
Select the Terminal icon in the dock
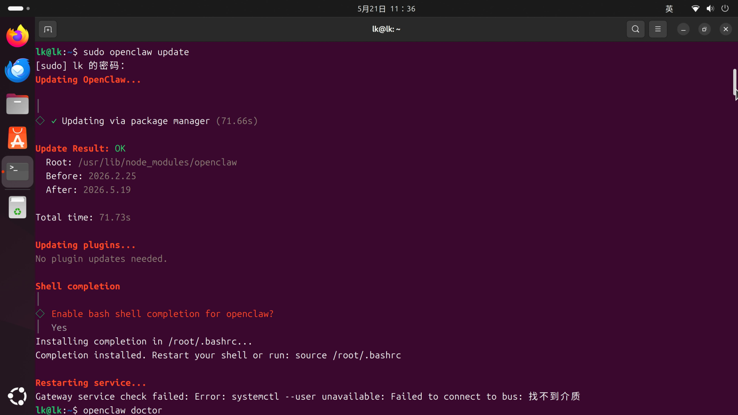(18, 172)
